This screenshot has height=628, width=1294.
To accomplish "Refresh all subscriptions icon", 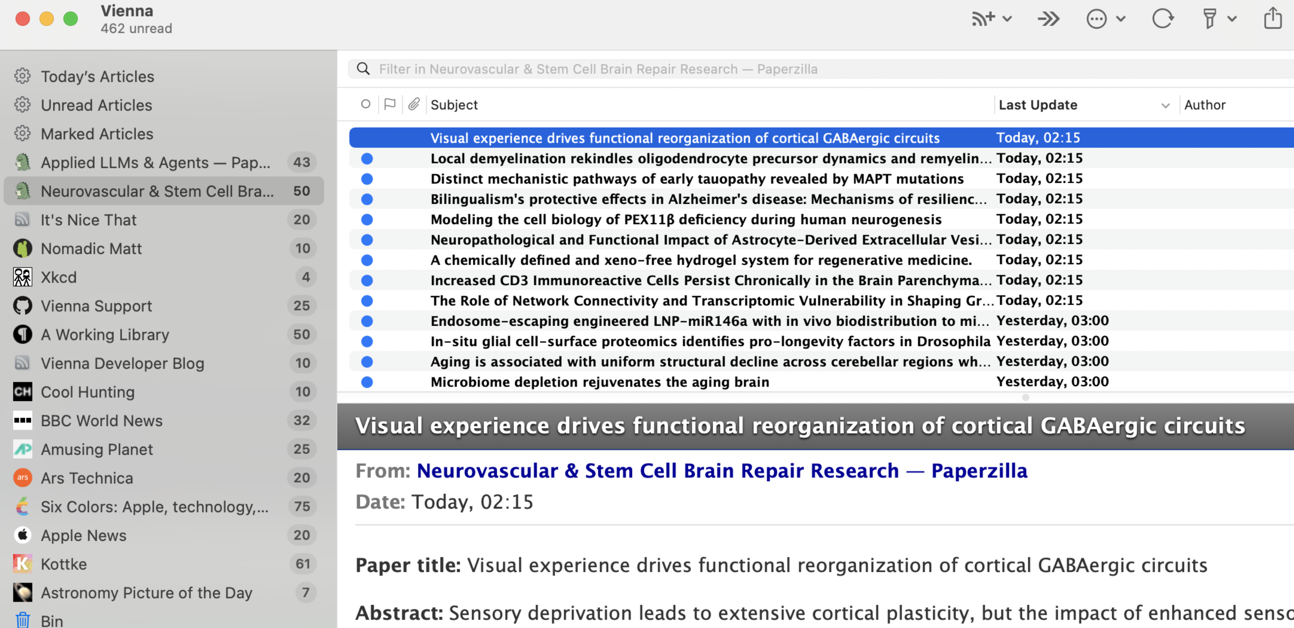I will coord(1163,18).
